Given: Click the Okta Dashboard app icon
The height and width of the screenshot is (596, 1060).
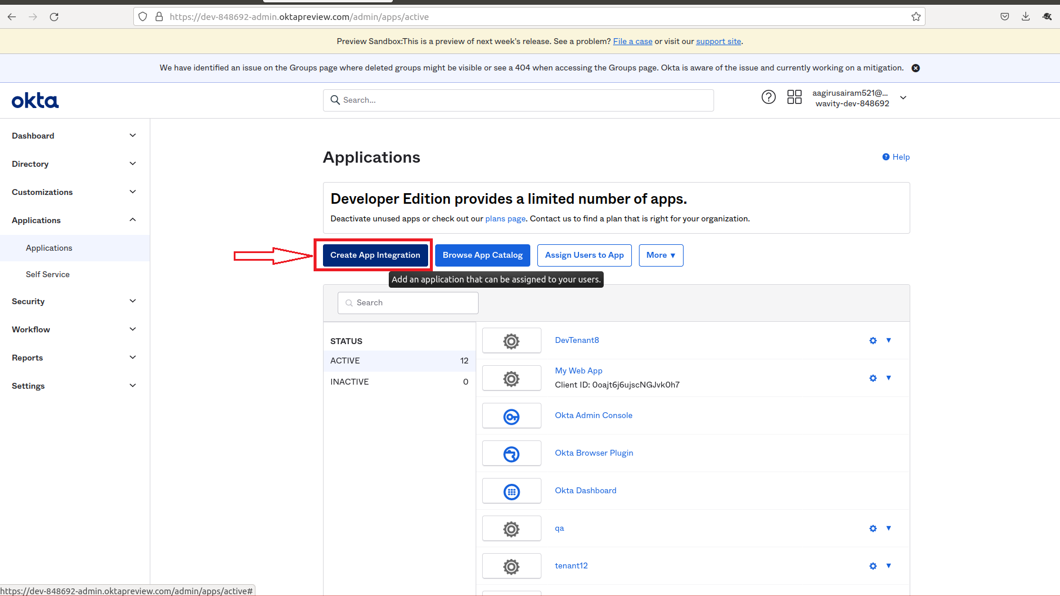Looking at the screenshot, I should click(x=512, y=491).
